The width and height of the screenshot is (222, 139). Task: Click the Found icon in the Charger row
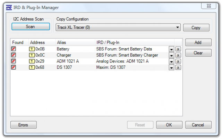(14, 55)
